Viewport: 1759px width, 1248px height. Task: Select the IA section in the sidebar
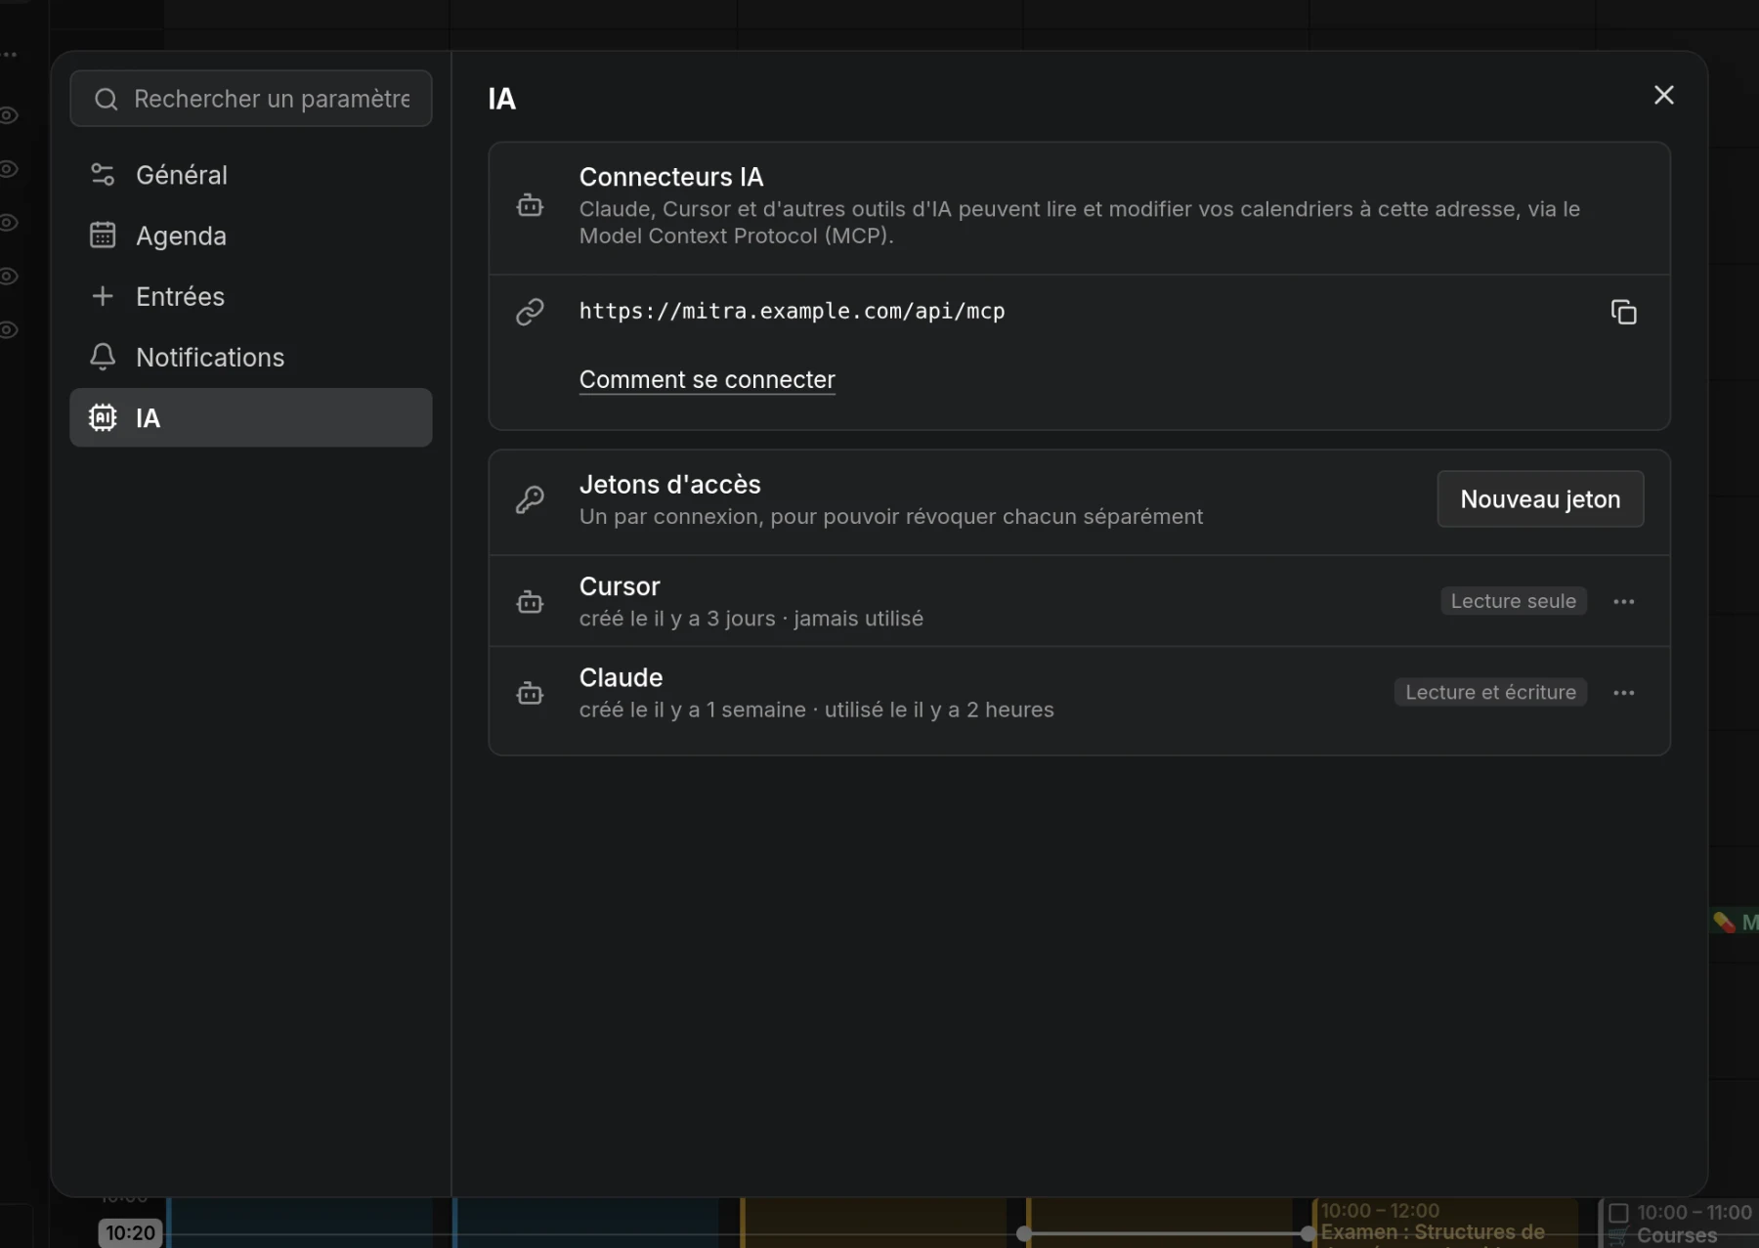point(251,417)
